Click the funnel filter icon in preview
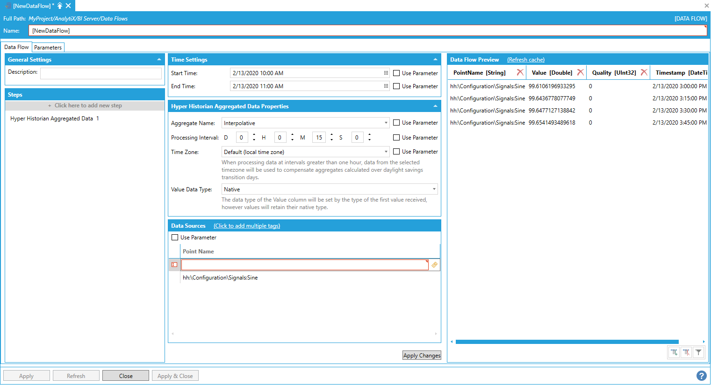The width and height of the screenshot is (711, 385). point(698,352)
